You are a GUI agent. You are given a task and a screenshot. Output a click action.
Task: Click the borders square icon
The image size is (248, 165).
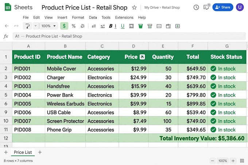[x=131, y=26]
